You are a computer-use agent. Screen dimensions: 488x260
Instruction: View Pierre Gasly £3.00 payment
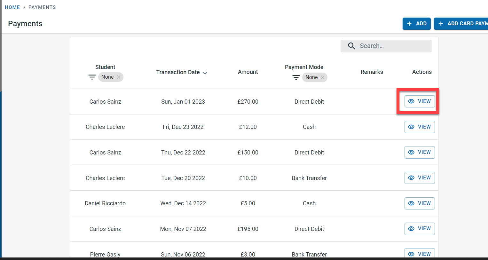click(x=420, y=254)
